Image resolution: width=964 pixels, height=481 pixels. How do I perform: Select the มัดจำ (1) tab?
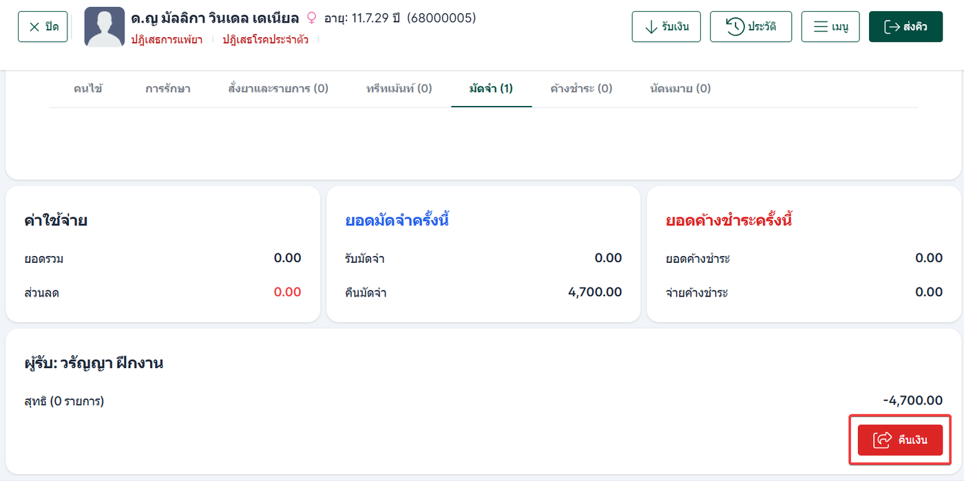coord(491,88)
